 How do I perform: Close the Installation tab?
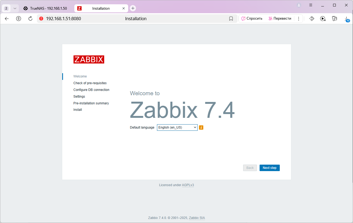coord(124,8)
